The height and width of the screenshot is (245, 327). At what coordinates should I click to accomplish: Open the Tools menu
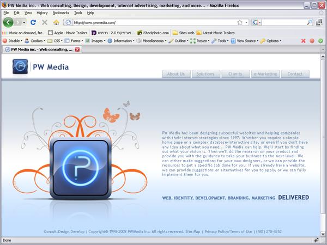point(78,13)
